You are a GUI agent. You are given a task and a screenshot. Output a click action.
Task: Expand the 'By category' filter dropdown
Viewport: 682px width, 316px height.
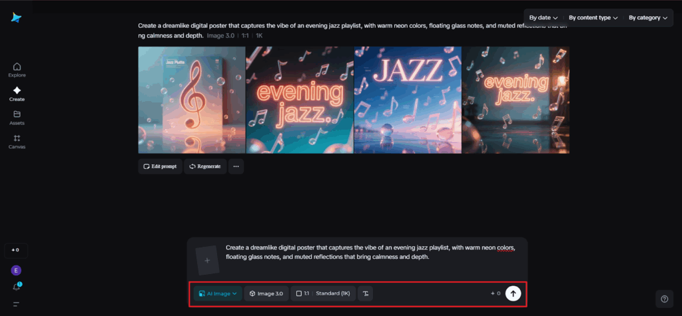pos(647,17)
